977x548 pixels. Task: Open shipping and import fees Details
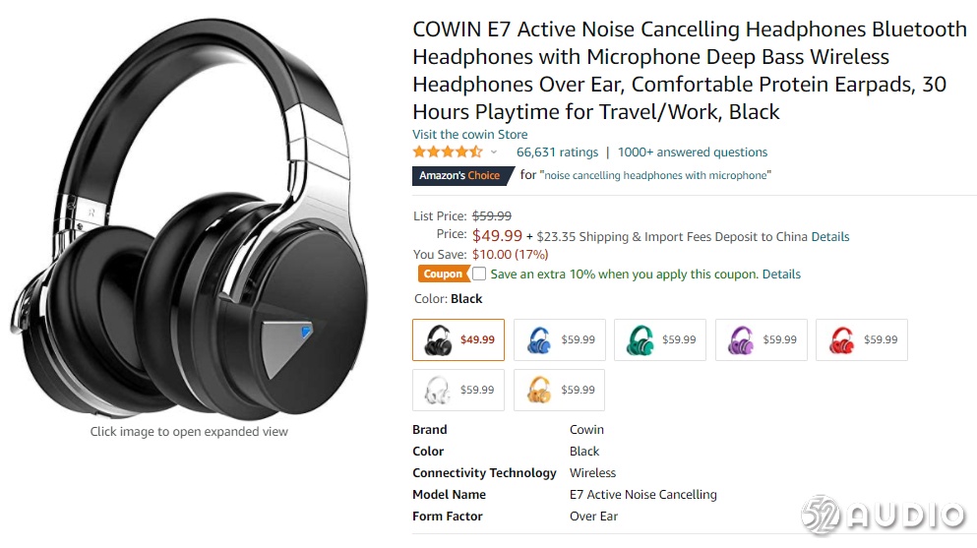[829, 237]
